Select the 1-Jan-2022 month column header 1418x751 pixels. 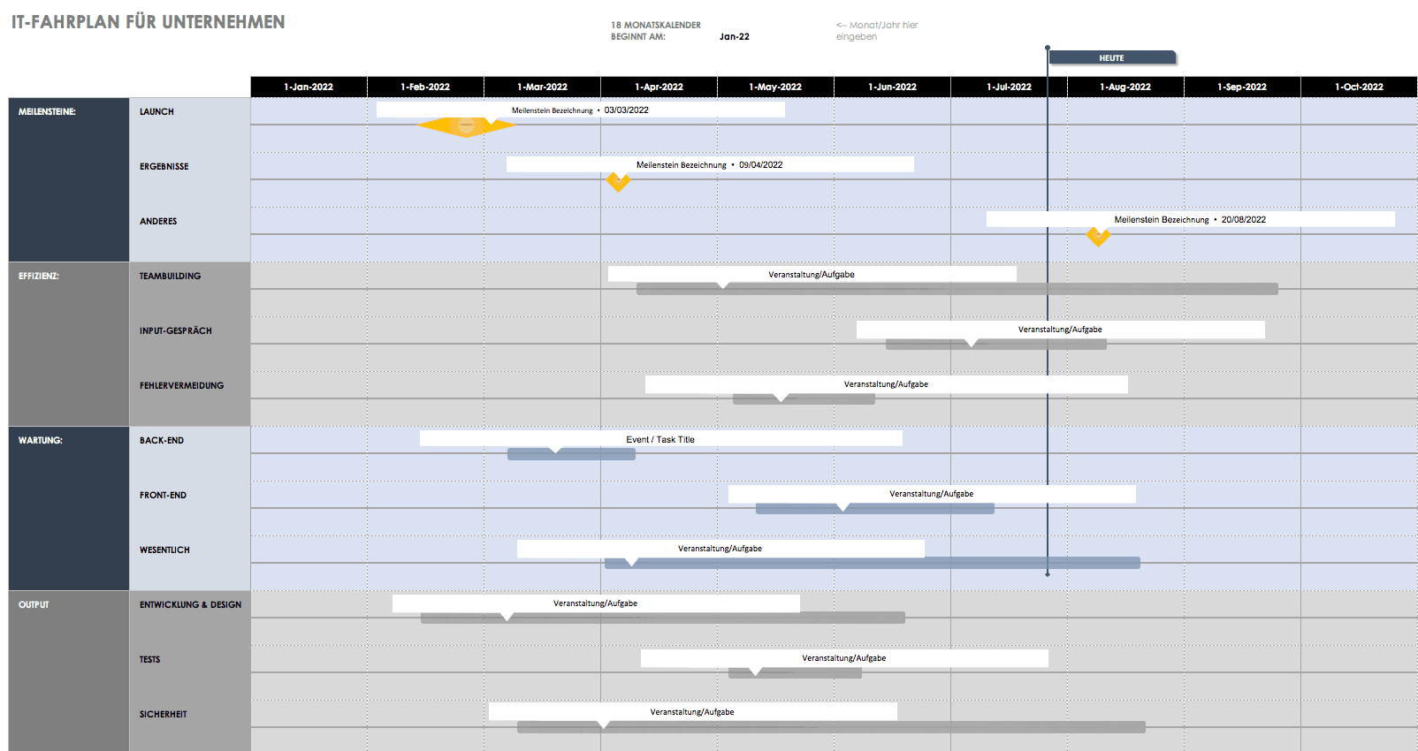[309, 87]
